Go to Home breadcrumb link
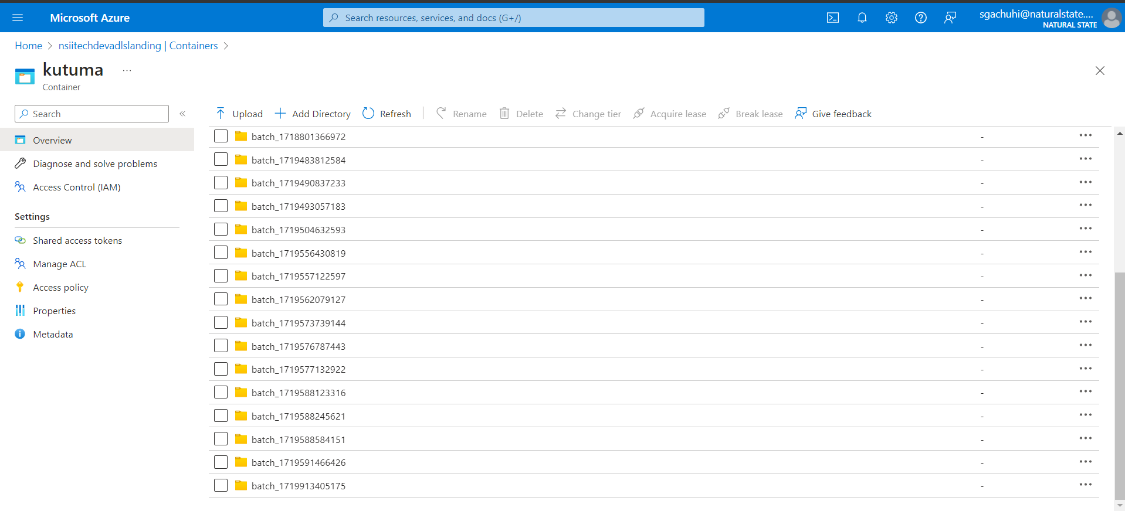Viewport: 1125px width, 511px height. tap(29, 46)
